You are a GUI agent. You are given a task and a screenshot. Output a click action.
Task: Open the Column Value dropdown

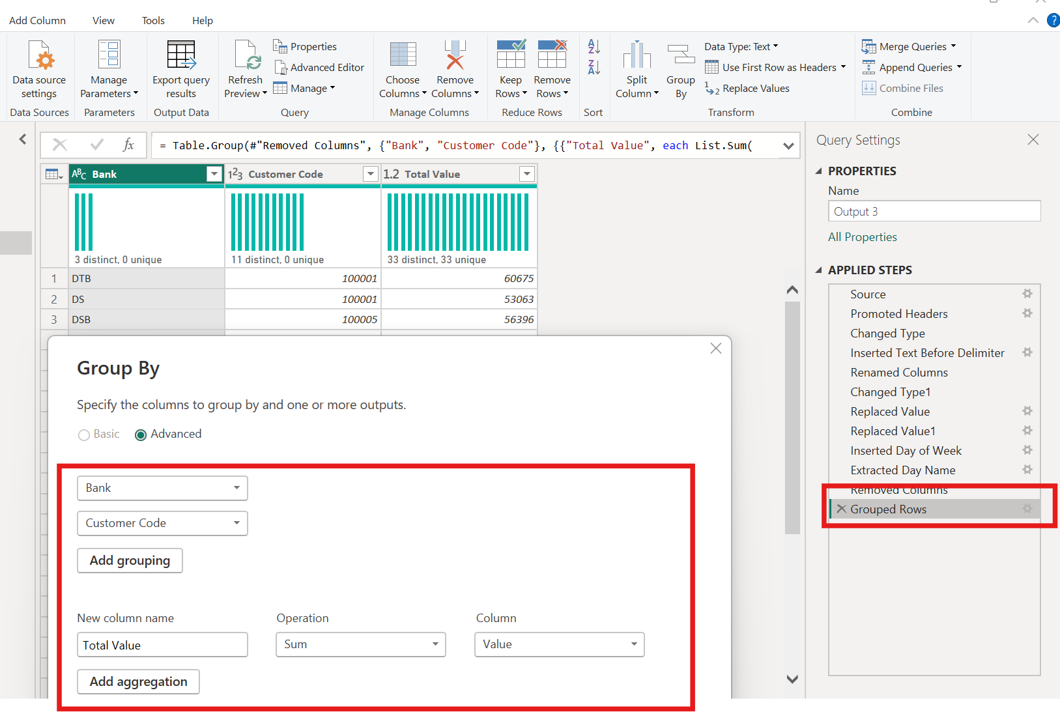(560, 644)
